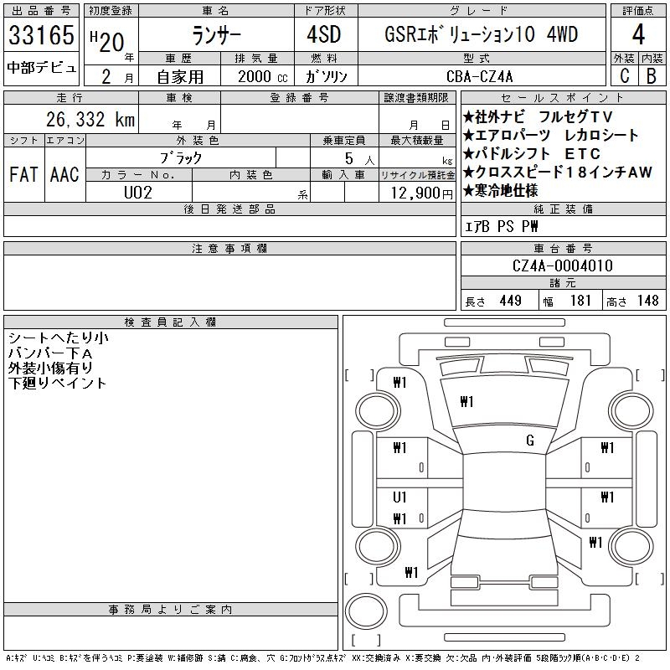
Task: Click the FAT shift type cell
Action: click(23, 174)
